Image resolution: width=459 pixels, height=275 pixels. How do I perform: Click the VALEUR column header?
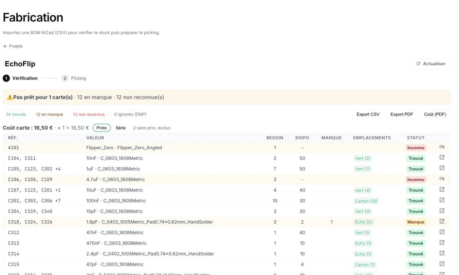pos(95,138)
